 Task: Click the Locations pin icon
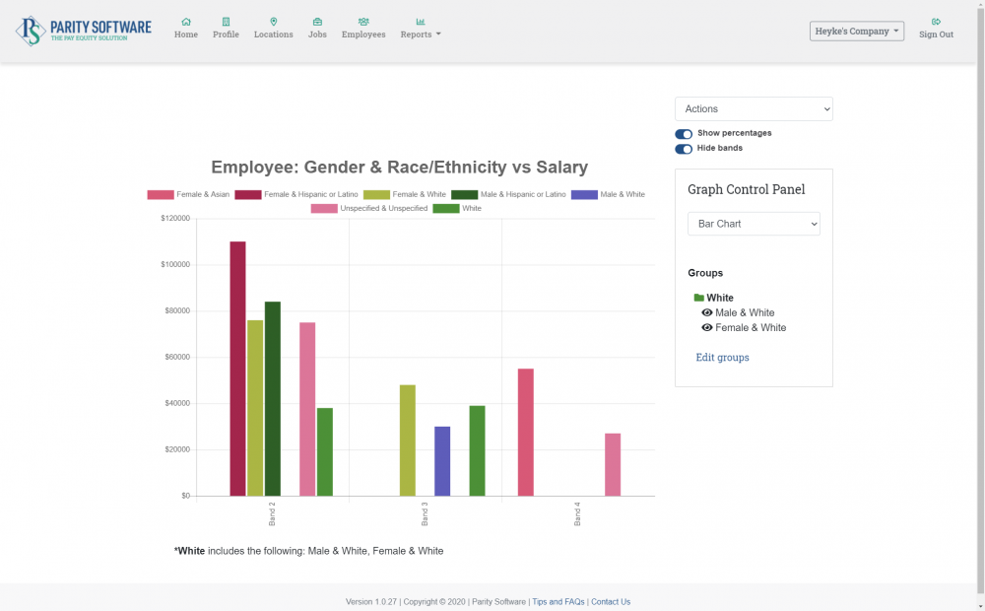coord(273,22)
